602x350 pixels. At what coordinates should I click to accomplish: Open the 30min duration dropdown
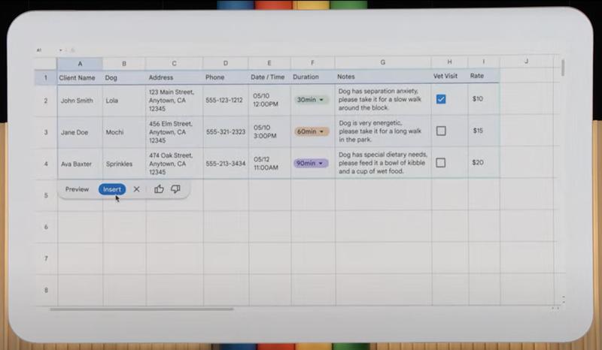pyautogui.click(x=311, y=100)
